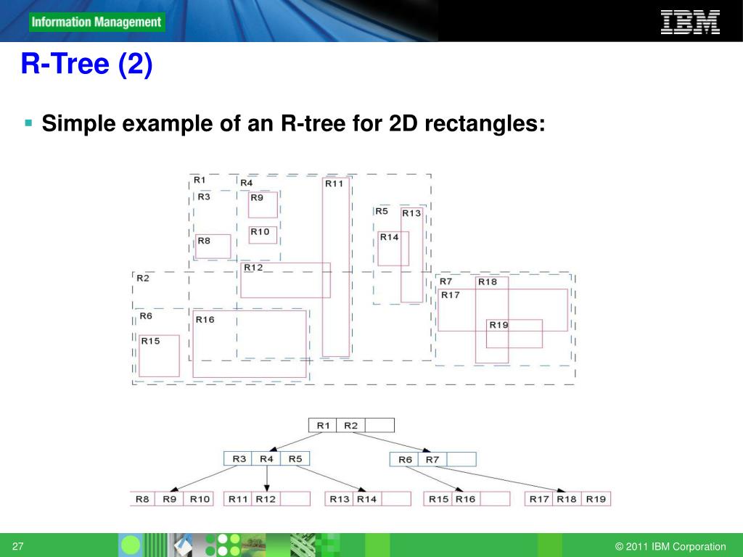The image size is (743, 557).
Task: Click the empty cell beside R16 in leaf node
Action: click(495, 499)
